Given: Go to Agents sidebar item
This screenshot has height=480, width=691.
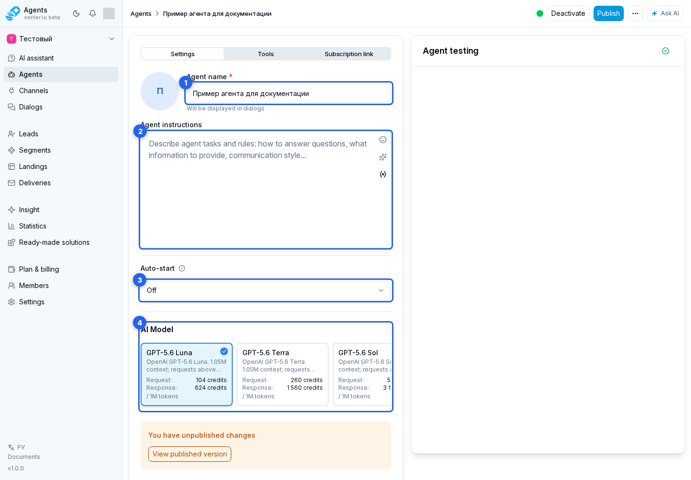Looking at the screenshot, I should coord(61,74).
